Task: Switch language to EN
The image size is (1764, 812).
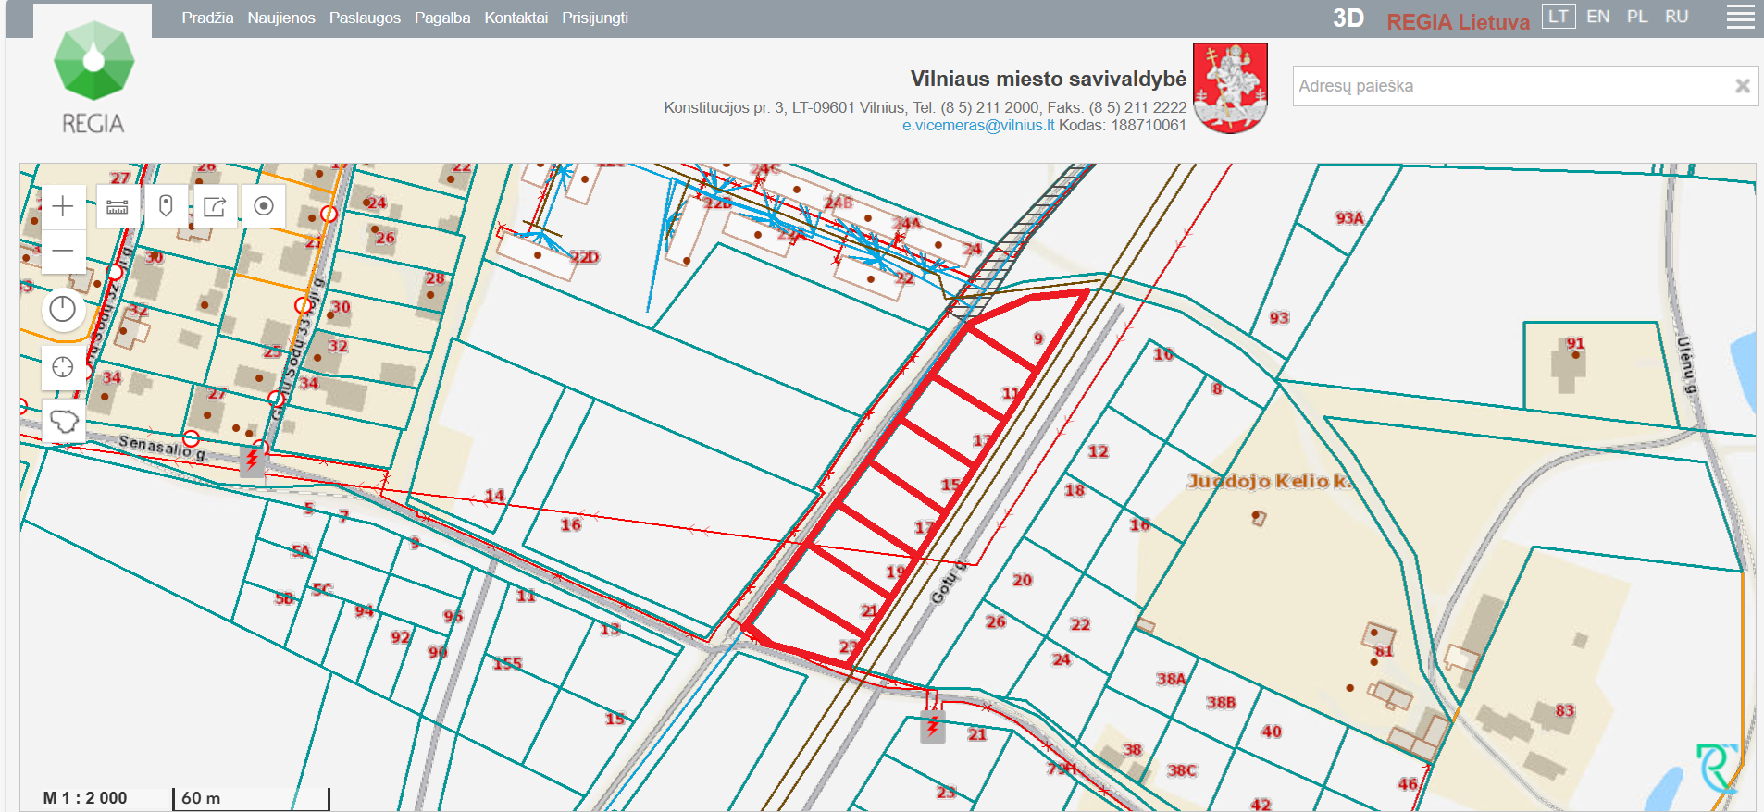Action: pos(1597,17)
